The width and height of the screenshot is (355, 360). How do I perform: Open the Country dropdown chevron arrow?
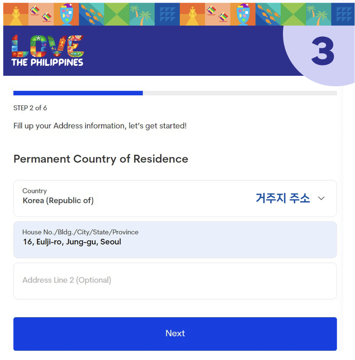tap(321, 198)
